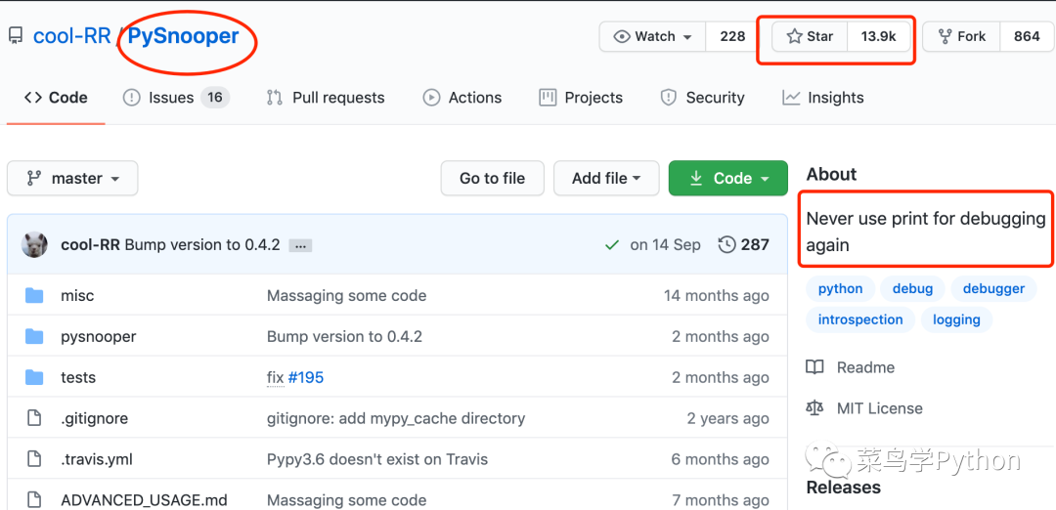Open the ADVANCED_USAGE.md file
This screenshot has height=510, width=1056.
pyautogui.click(x=144, y=500)
